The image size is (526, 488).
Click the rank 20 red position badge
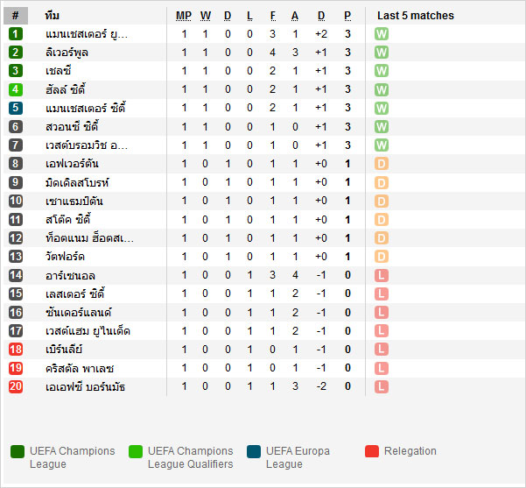pos(16,386)
